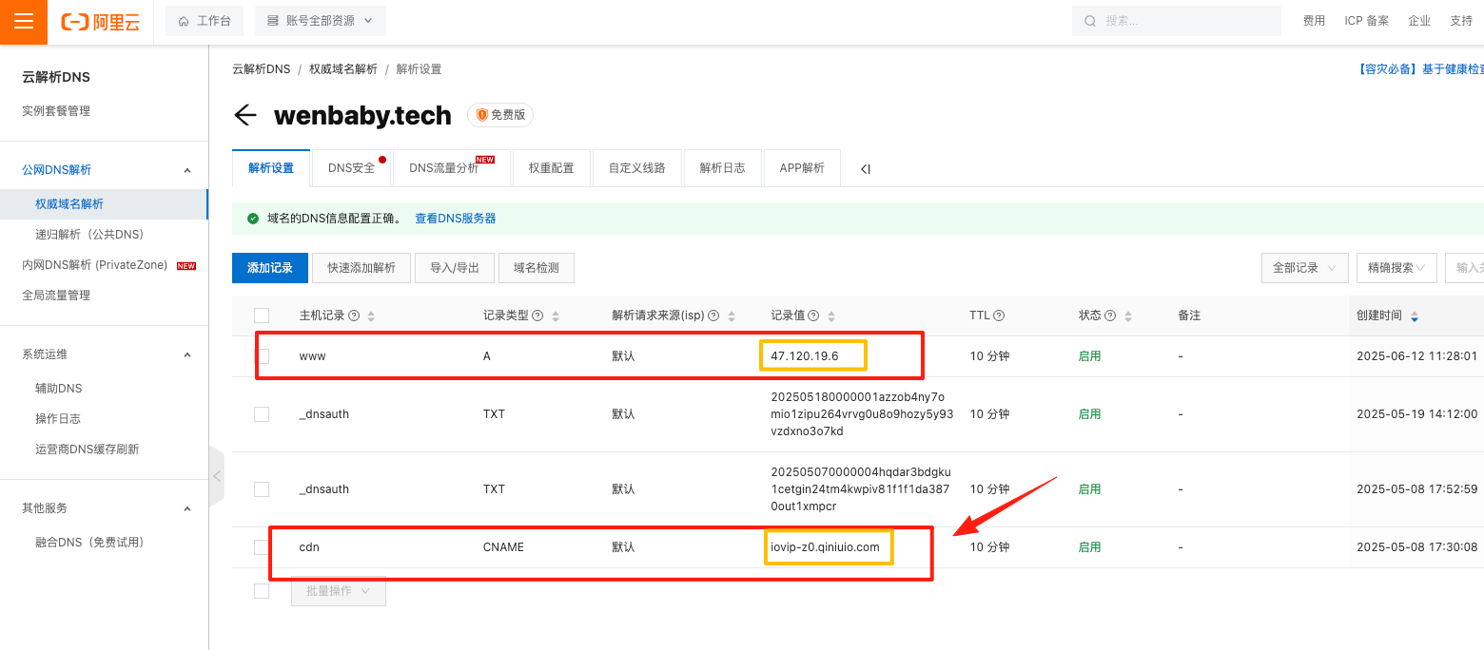Click the back arrow beside wenbaby.tech

click(245, 115)
